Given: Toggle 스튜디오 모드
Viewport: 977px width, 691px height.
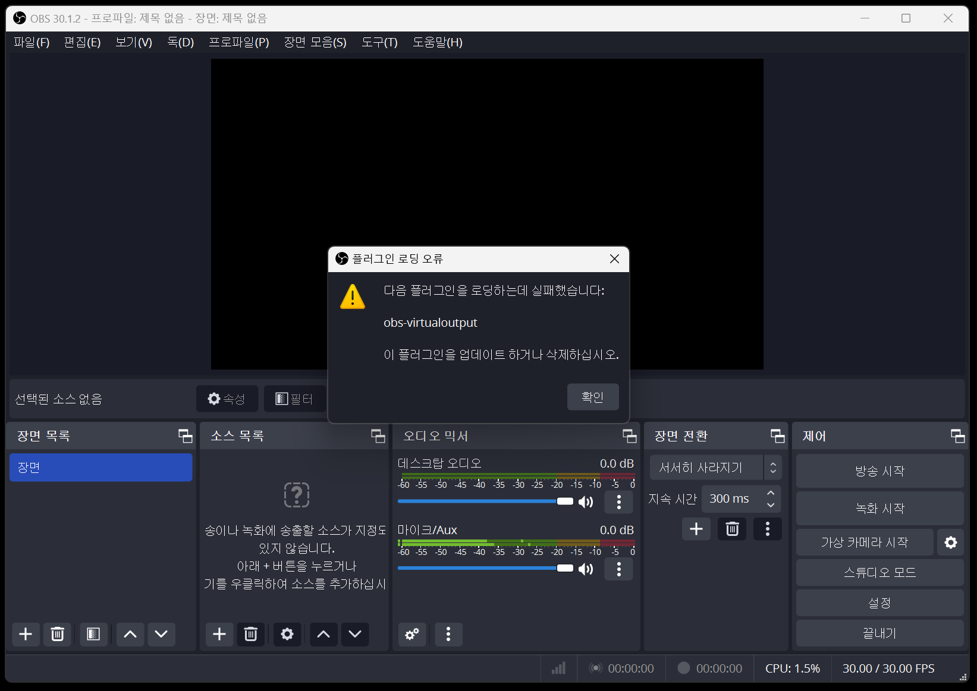Looking at the screenshot, I should (x=879, y=573).
